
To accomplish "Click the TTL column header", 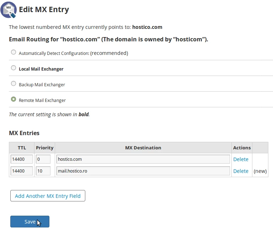I will pyautogui.click(x=22, y=148).
